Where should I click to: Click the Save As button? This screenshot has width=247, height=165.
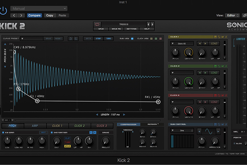coord(116,29)
